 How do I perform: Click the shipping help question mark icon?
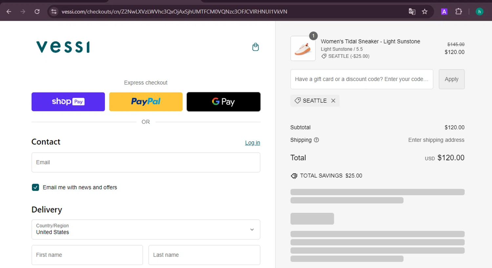(x=317, y=140)
